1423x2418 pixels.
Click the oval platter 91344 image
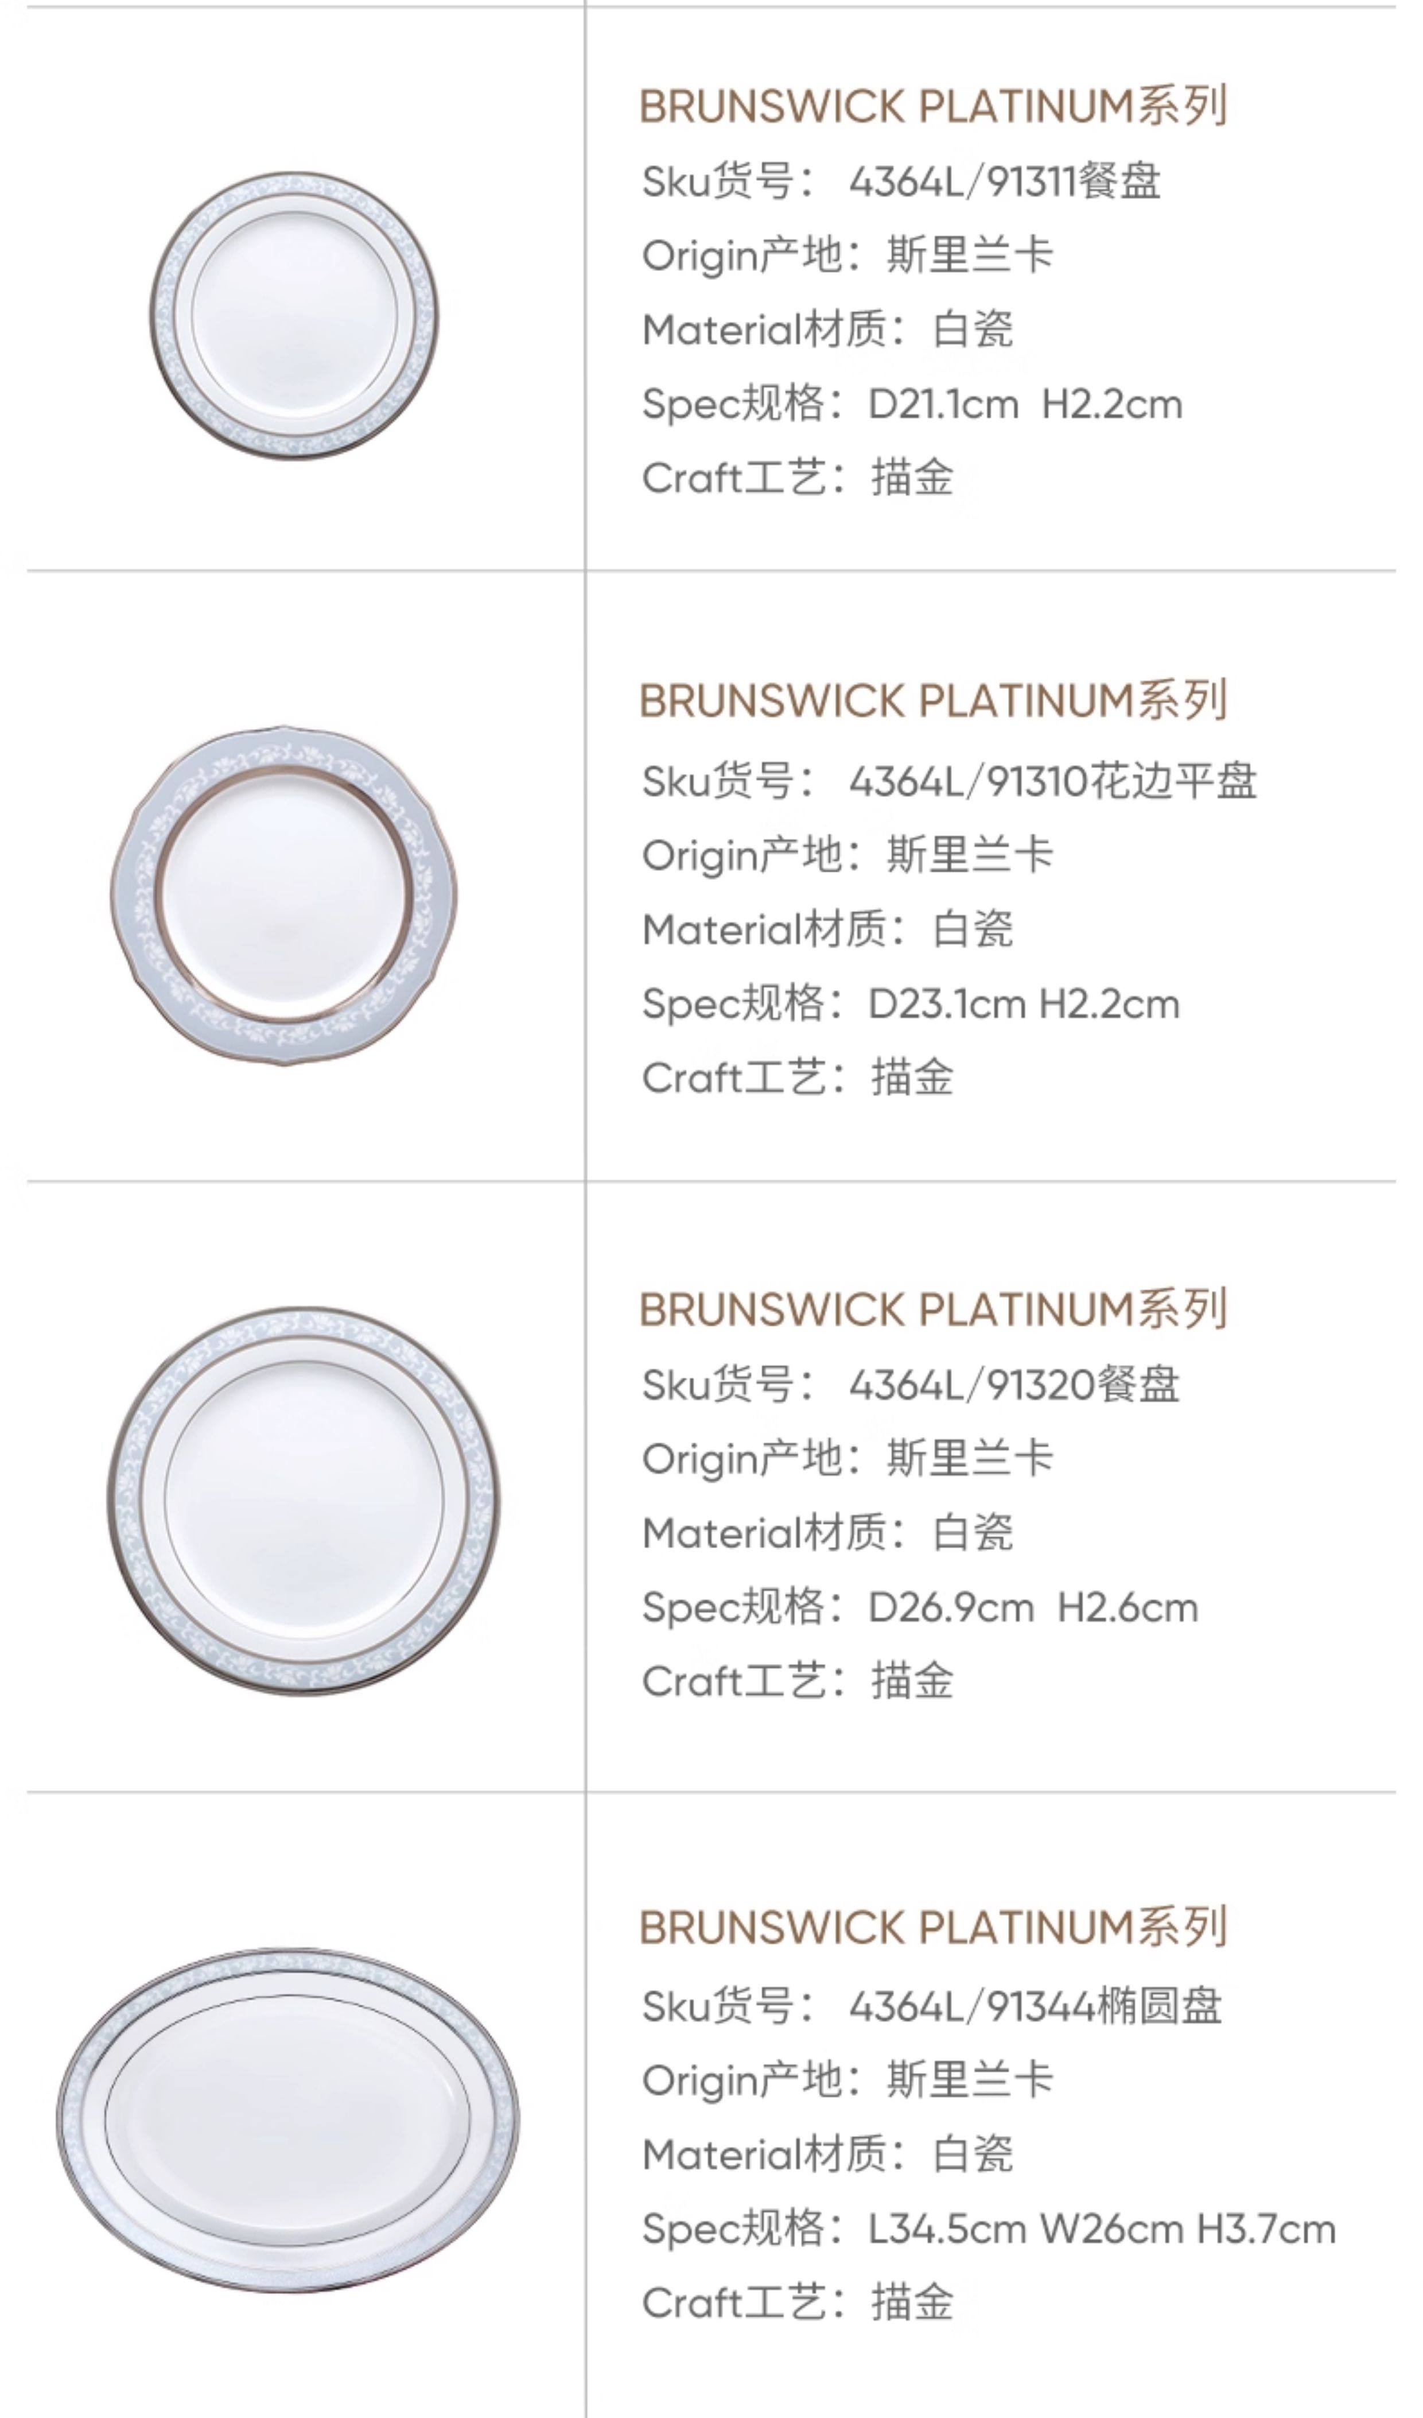[287, 2122]
